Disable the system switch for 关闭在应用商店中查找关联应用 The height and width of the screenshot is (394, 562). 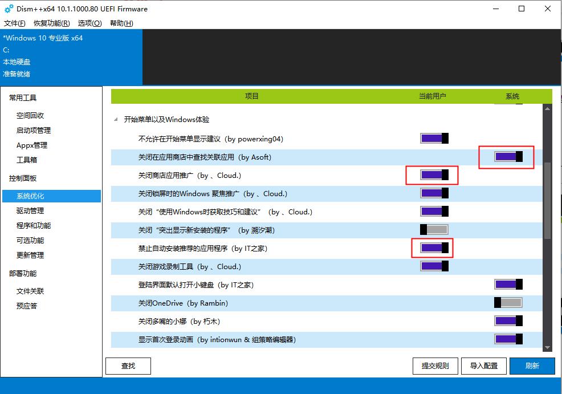tap(506, 156)
